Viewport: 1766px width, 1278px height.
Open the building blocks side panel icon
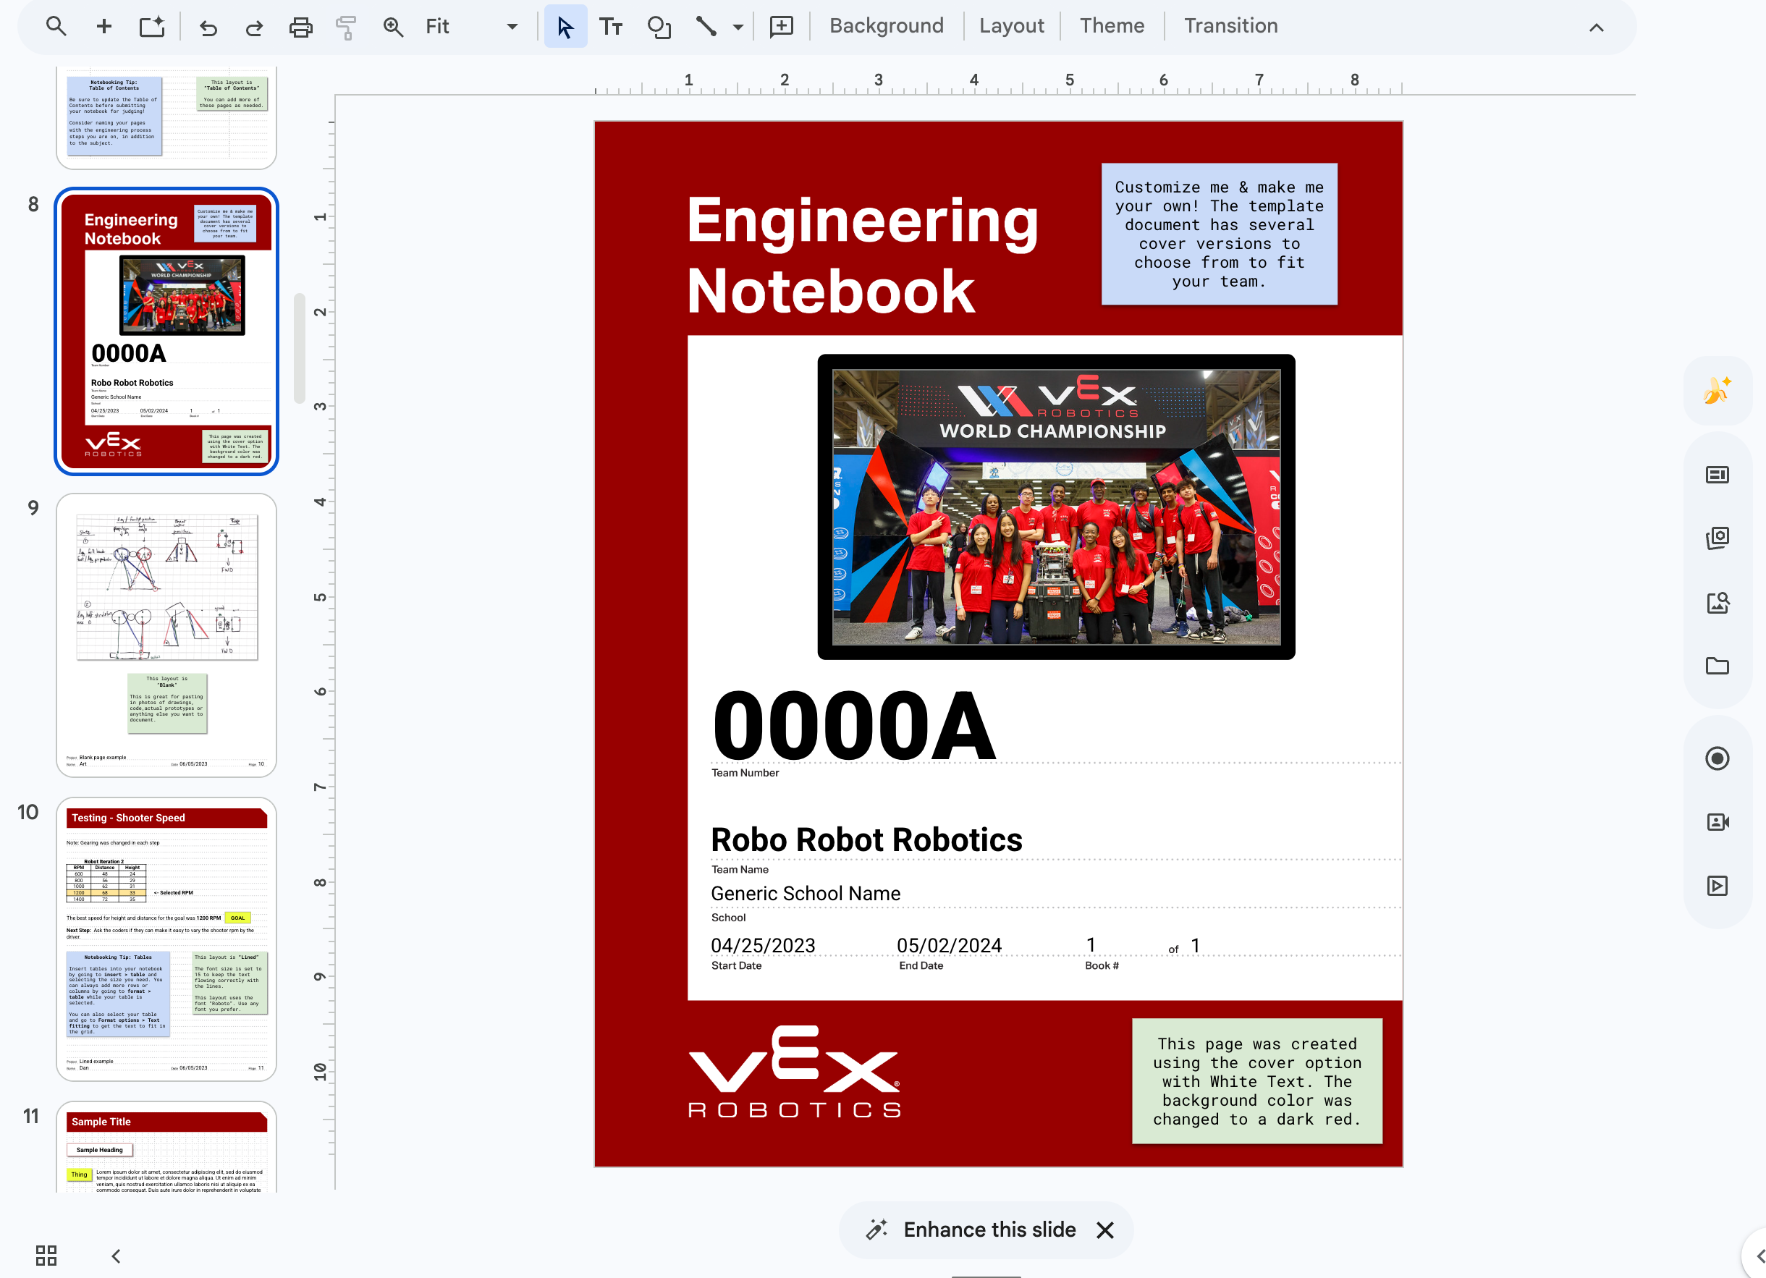click(x=1717, y=538)
